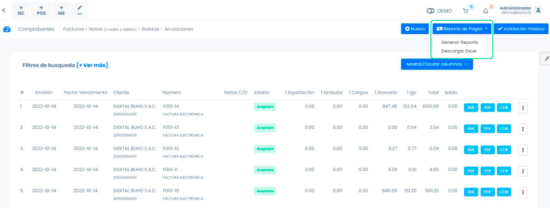Click the Administrador user avatar icon

pyautogui.click(x=538, y=10)
